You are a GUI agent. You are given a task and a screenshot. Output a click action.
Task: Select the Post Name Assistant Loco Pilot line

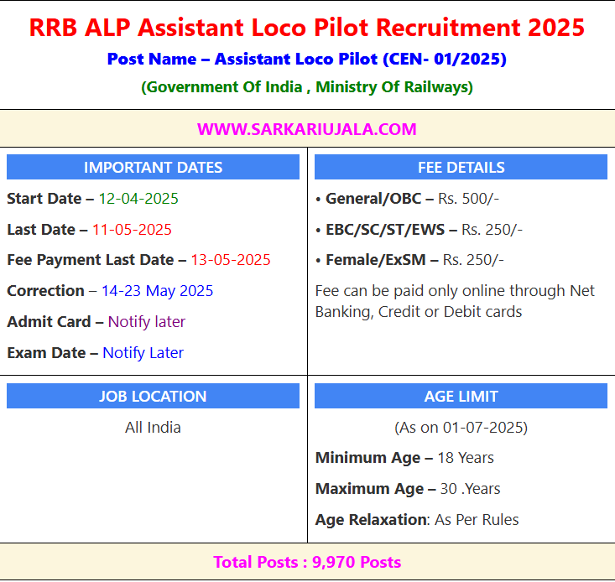[307, 59]
